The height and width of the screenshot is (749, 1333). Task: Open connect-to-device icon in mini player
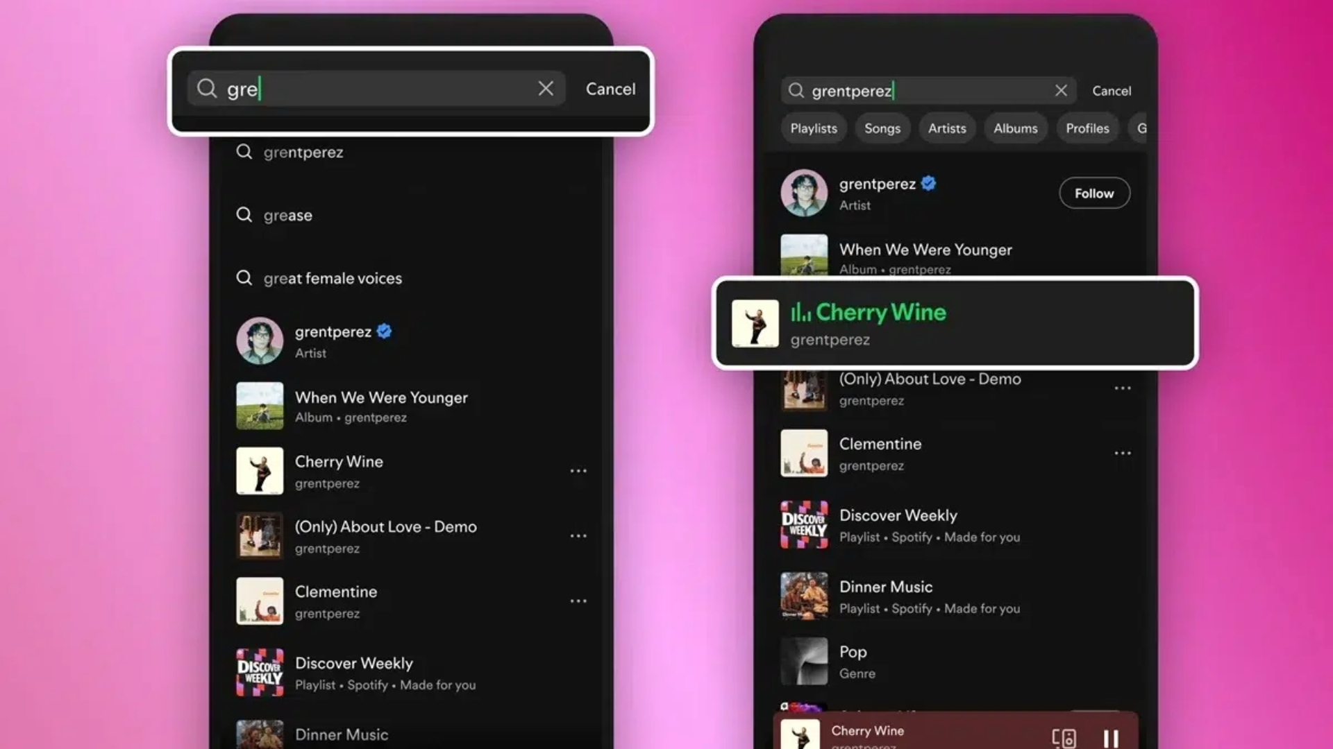point(1064,738)
